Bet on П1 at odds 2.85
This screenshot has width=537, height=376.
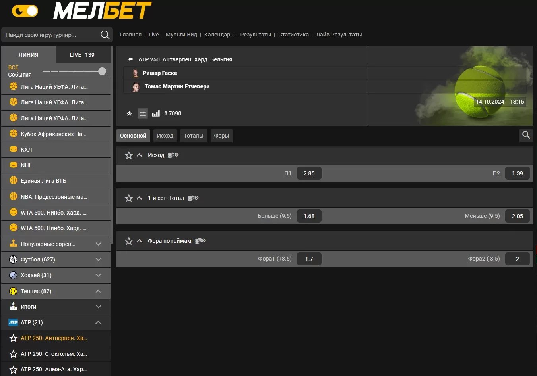[309, 173]
